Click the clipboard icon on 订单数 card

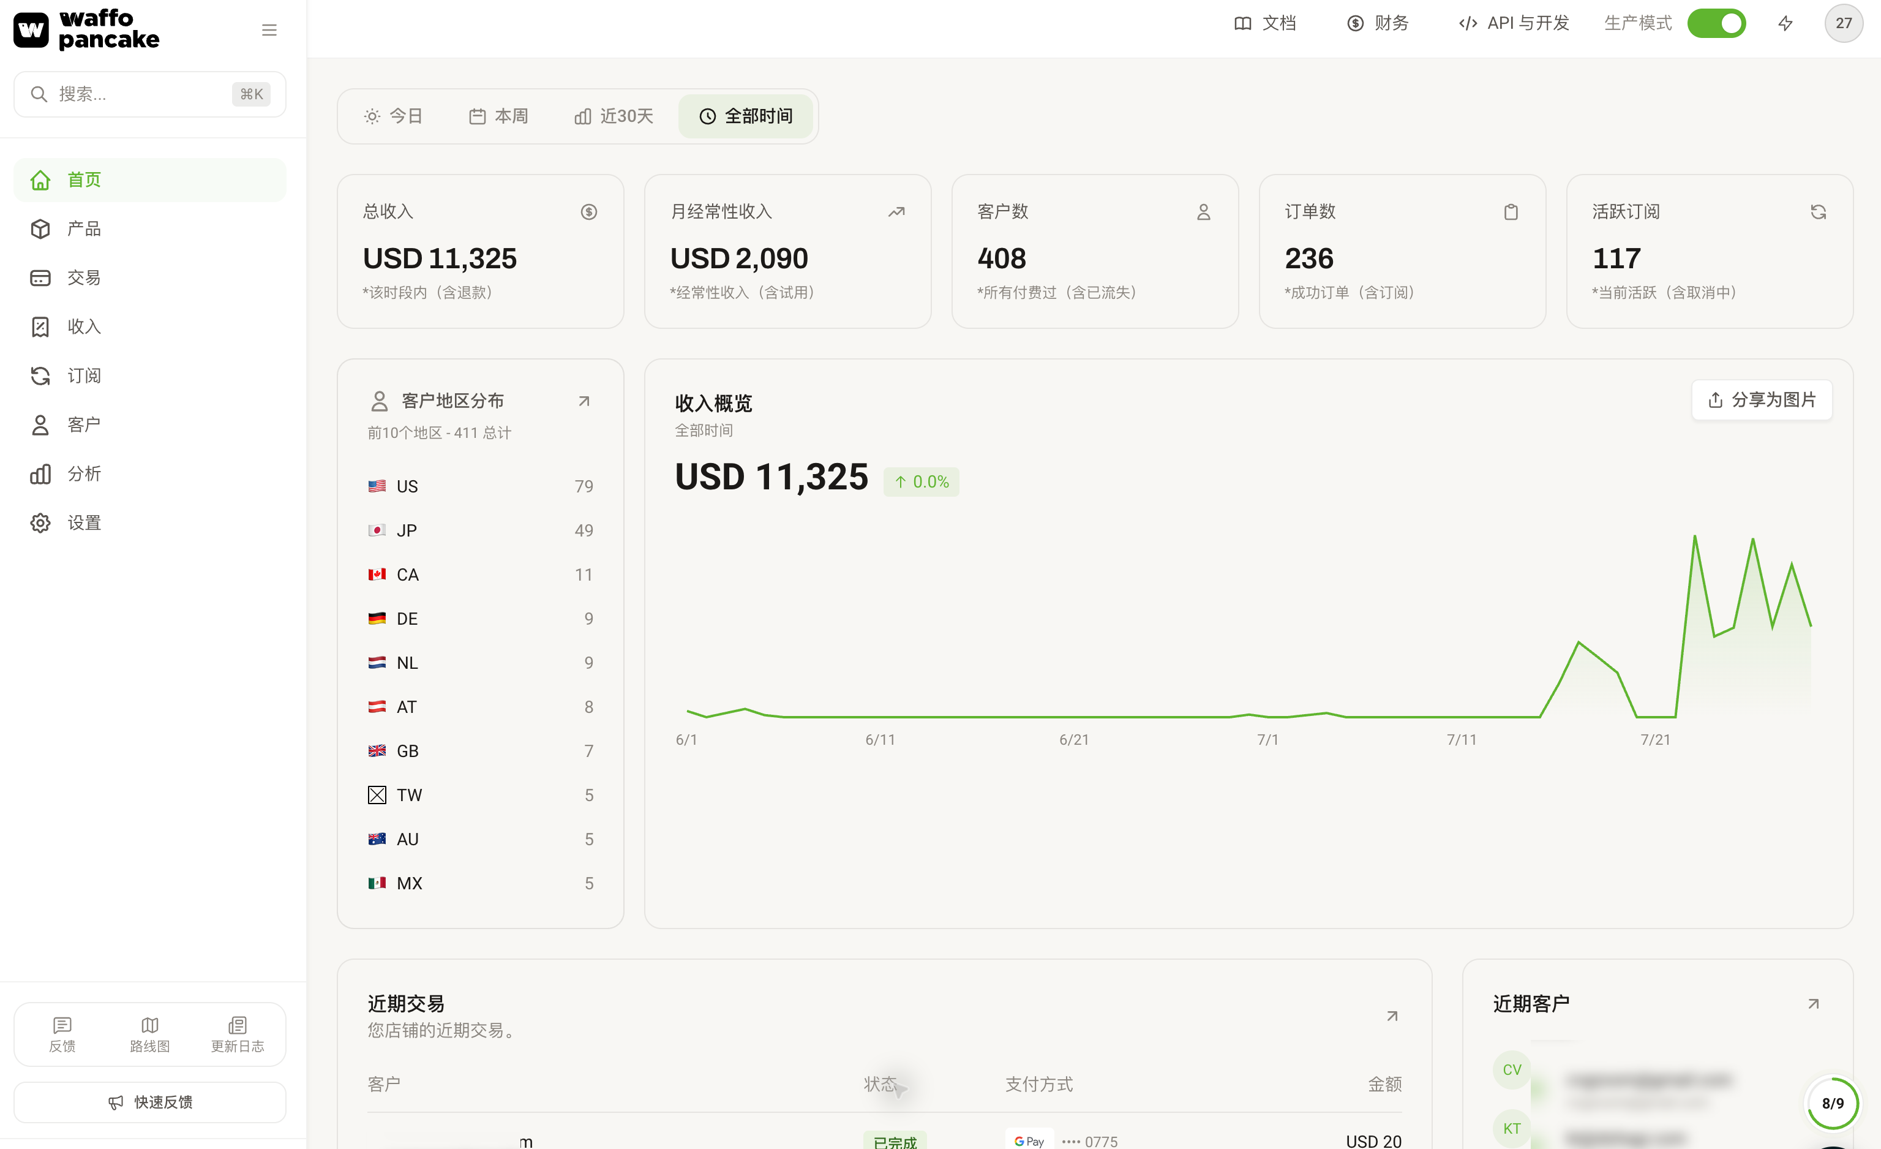tap(1511, 211)
